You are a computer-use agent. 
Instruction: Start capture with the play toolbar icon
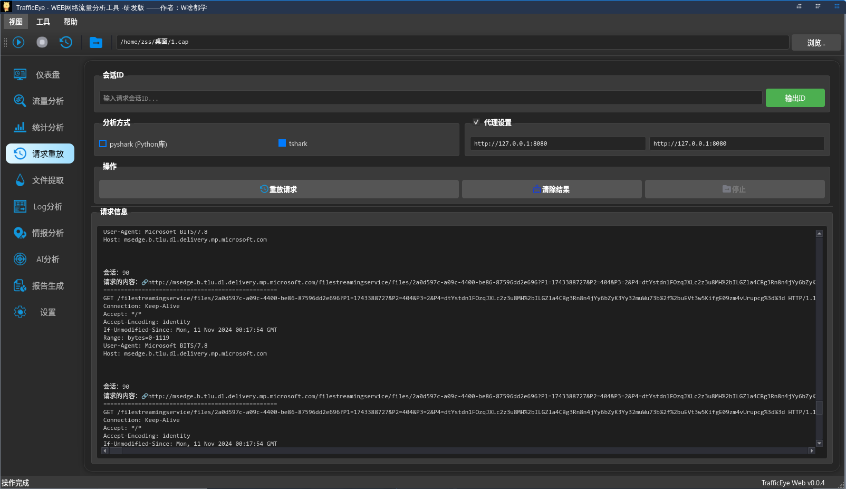[x=18, y=42]
